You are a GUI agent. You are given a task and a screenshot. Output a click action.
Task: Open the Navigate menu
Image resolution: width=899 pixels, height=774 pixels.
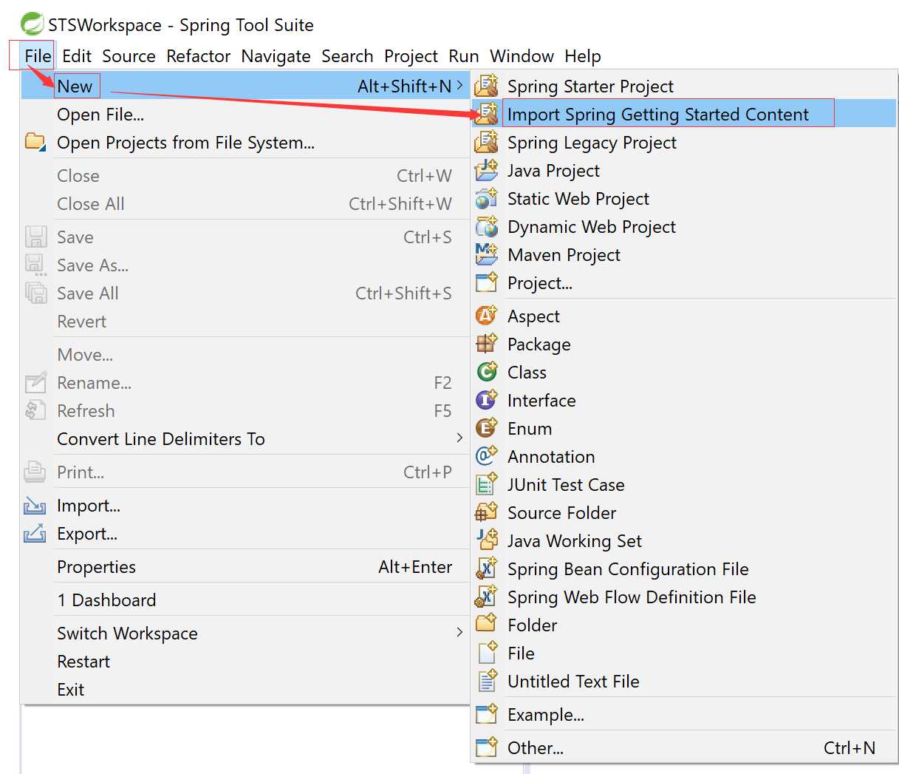[276, 56]
